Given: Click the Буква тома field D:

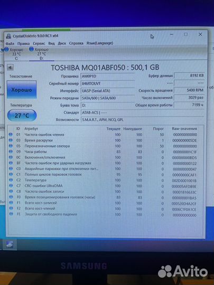Looking at the screenshot, I should click(108, 105).
